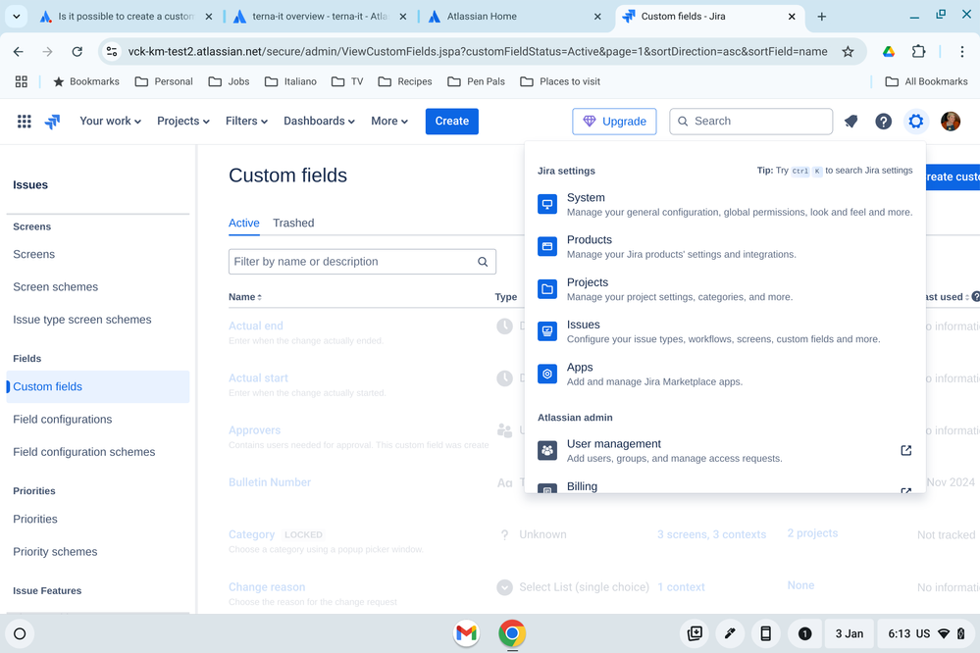Open the Billing menu entry
980x653 pixels.
(x=725, y=486)
